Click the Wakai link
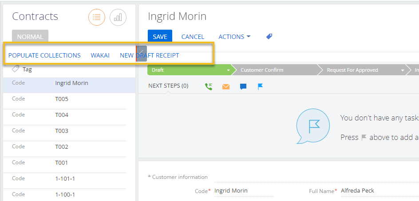The height and width of the screenshot is (201, 419). coord(100,55)
